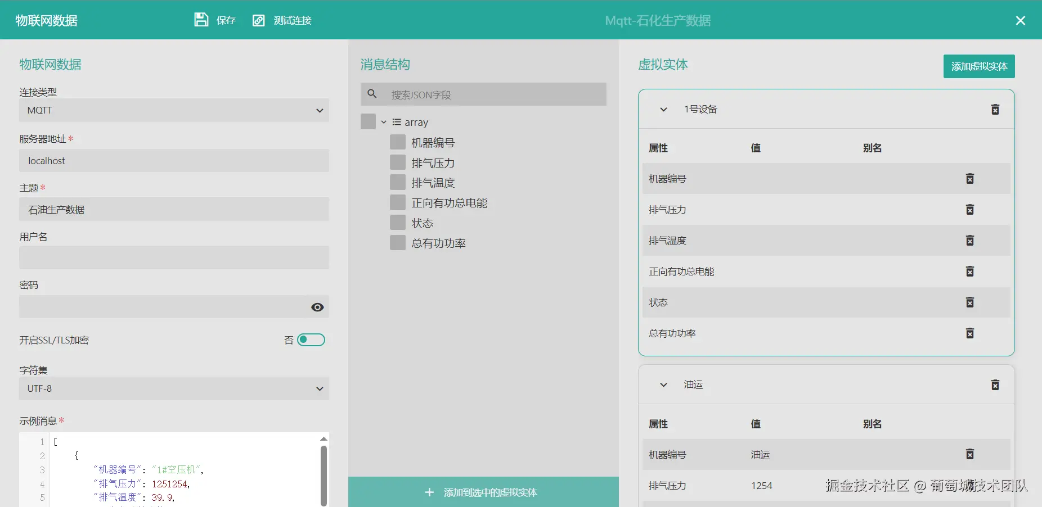Open the 连接类型 MQTT dropdown
The width and height of the screenshot is (1042, 507).
click(174, 110)
